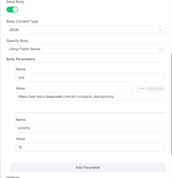Click the Value field with the deepseek URL
This screenshot has width=172, height=178.
(x=90, y=97)
